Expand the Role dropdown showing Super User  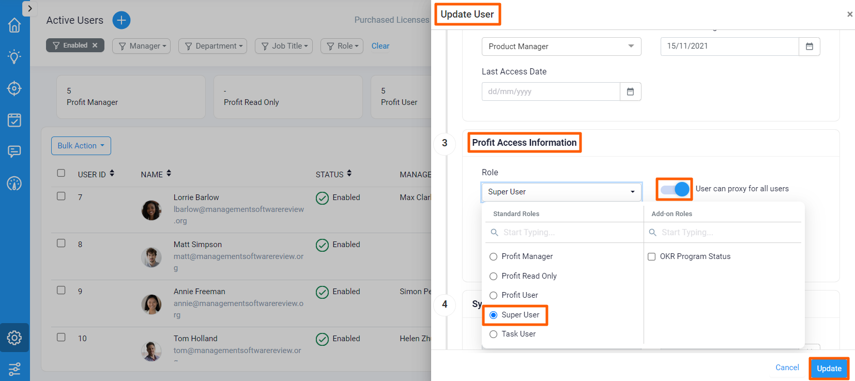pos(561,192)
